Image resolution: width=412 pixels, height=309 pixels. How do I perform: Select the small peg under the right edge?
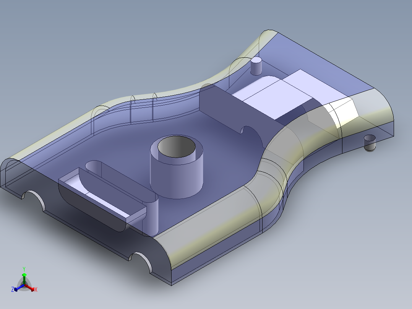370,143
